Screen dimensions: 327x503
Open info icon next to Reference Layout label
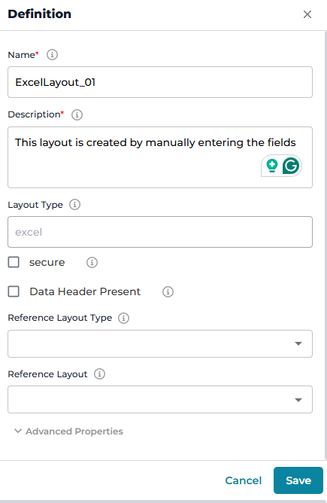[99, 374]
